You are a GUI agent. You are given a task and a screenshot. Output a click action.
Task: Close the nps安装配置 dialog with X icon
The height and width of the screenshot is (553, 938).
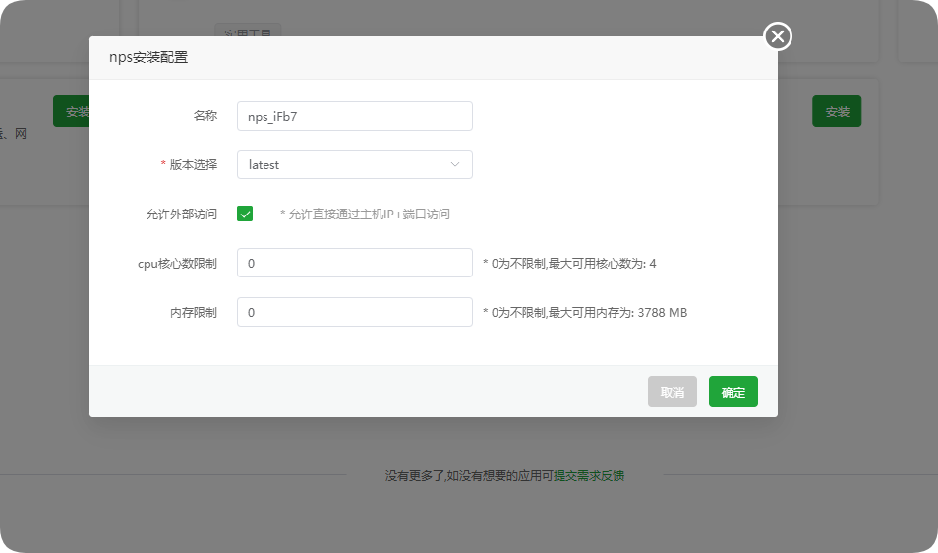click(778, 36)
